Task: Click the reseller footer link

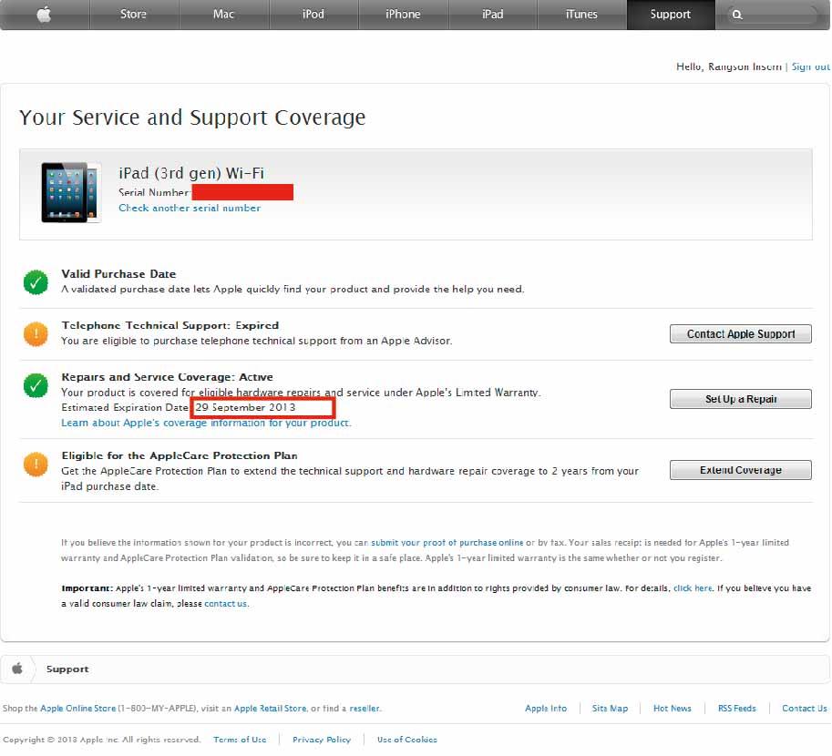Action: (364, 709)
